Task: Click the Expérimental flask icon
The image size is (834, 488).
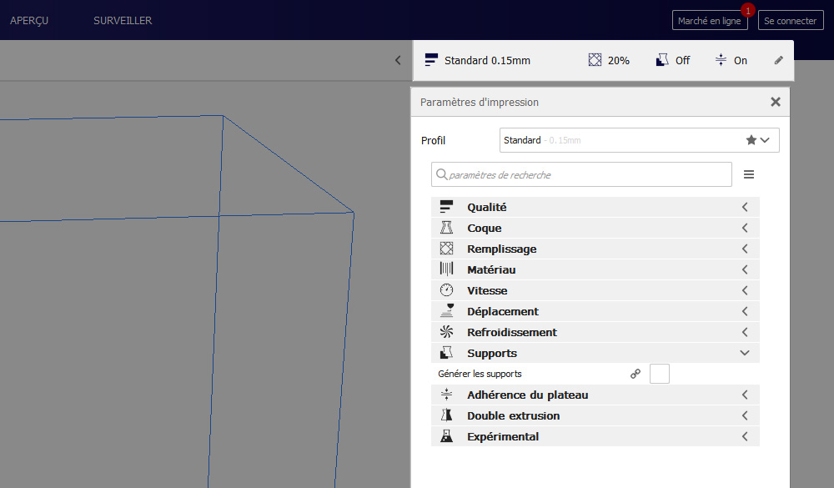Action: coord(446,436)
